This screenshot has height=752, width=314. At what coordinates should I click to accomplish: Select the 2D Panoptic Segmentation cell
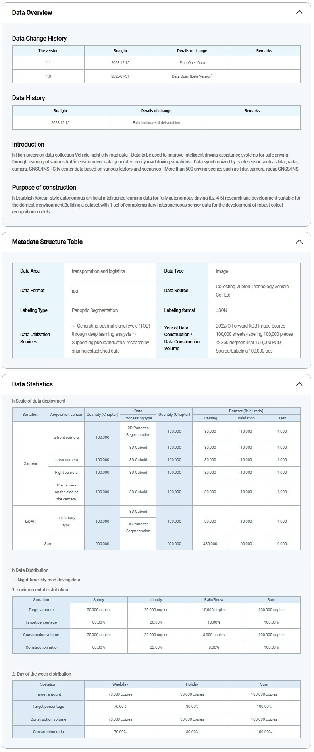(x=138, y=431)
